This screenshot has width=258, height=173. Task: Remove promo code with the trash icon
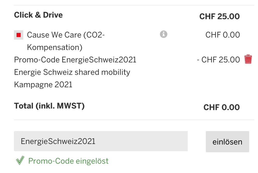point(248,60)
